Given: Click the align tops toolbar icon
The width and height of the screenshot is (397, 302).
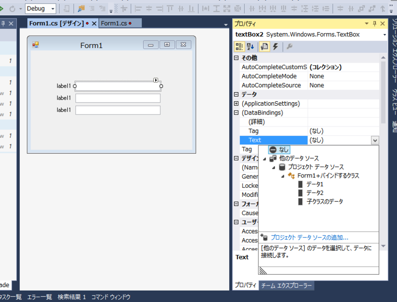Looking at the screenshot, I should coord(170,8).
